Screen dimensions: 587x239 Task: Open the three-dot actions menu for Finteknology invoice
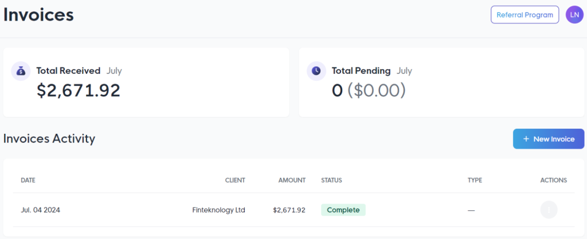(x=549, y=210)
